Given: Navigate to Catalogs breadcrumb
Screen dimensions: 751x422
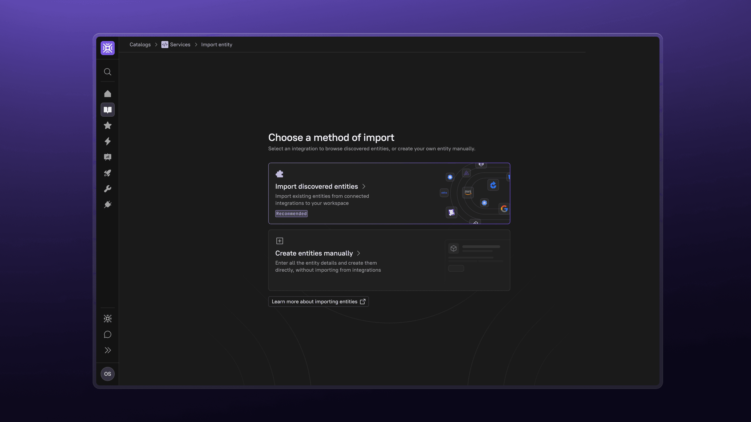Looking at the screenshot, I should (x=140, y=45).
